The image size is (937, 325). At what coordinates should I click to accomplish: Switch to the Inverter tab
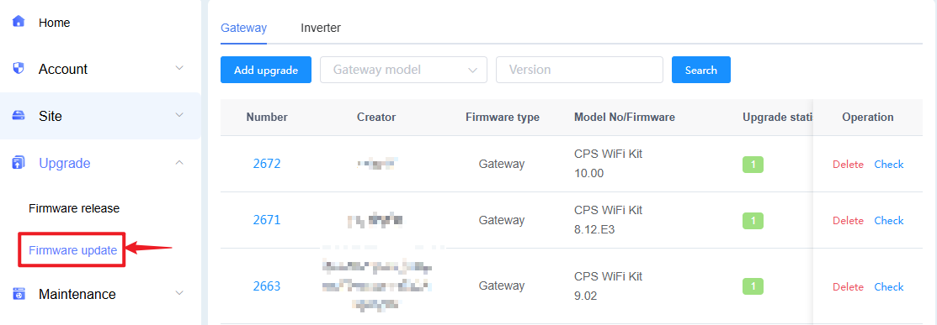(x=321, y=28)
